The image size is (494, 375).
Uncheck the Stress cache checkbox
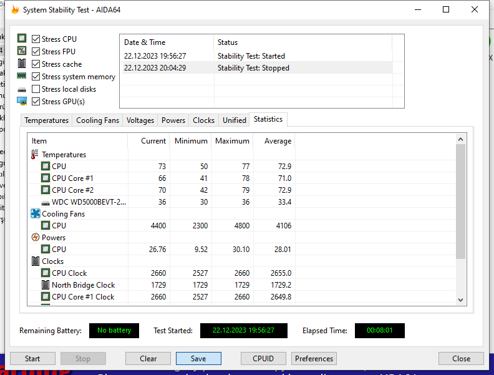pyautogui.click(x=36, y=64)
